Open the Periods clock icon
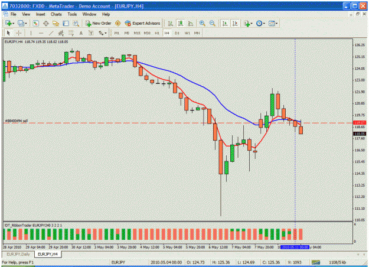The width and height of the screenshot is (369, 267). [x=259, y=23]
